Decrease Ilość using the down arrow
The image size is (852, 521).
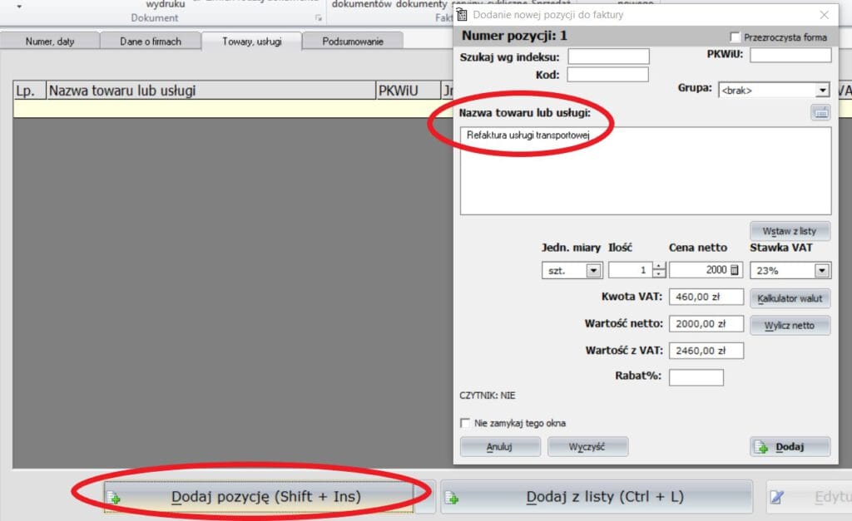click(660, 274)
